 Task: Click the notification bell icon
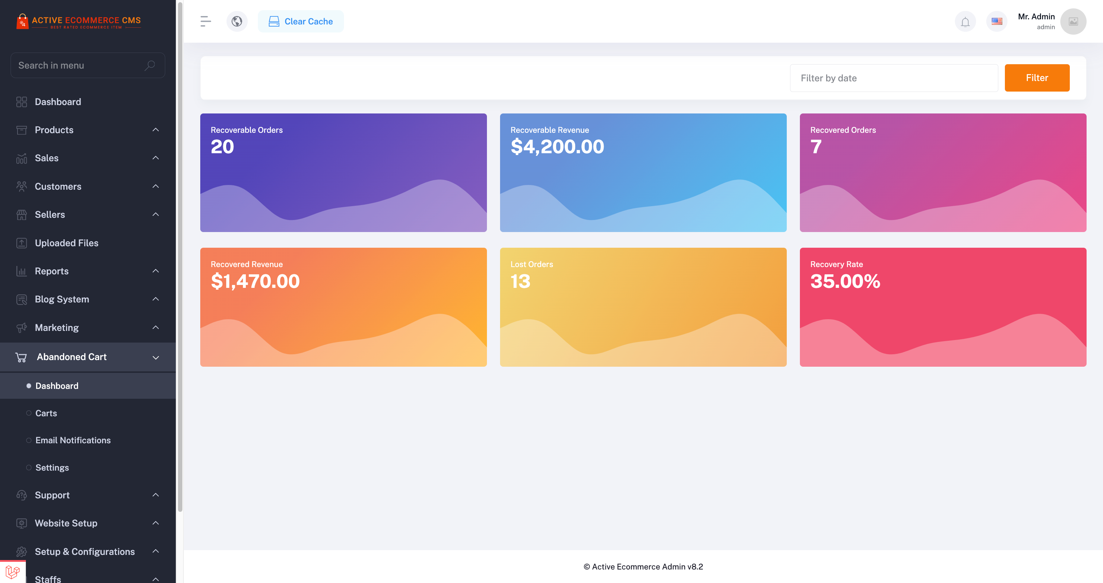(965, 22)
